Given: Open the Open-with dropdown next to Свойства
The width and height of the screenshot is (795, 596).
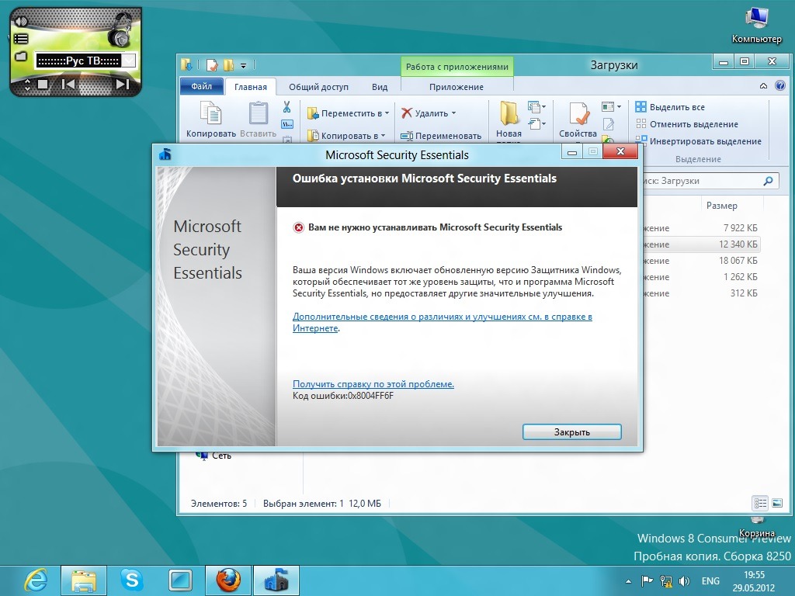Looking at the screenshot, I should (611, 106).
